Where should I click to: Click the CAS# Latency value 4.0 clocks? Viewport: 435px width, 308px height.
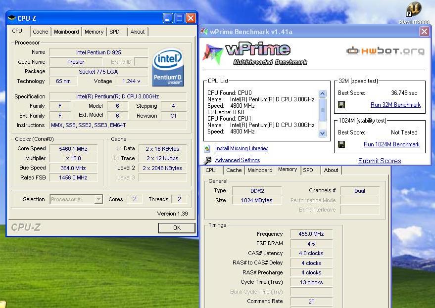pos(311,253)
